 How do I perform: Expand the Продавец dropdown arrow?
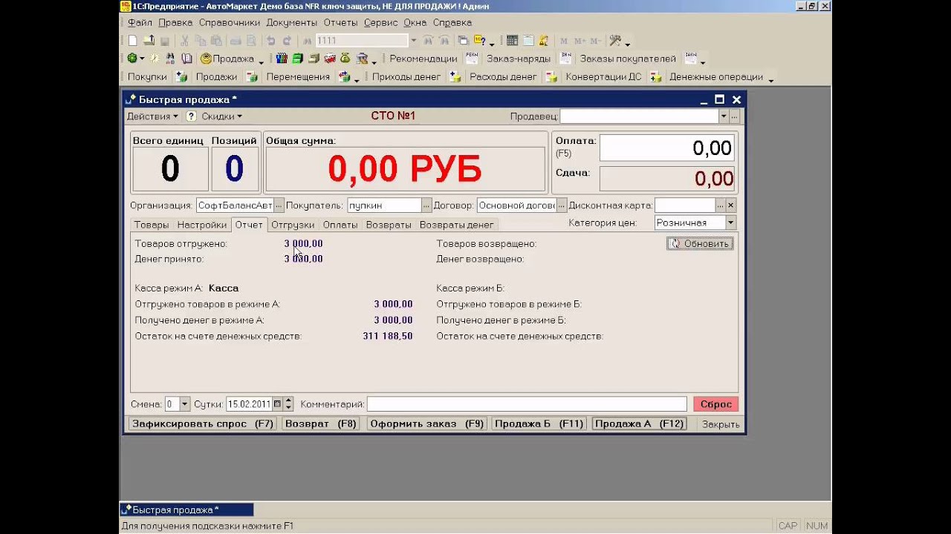723,116
